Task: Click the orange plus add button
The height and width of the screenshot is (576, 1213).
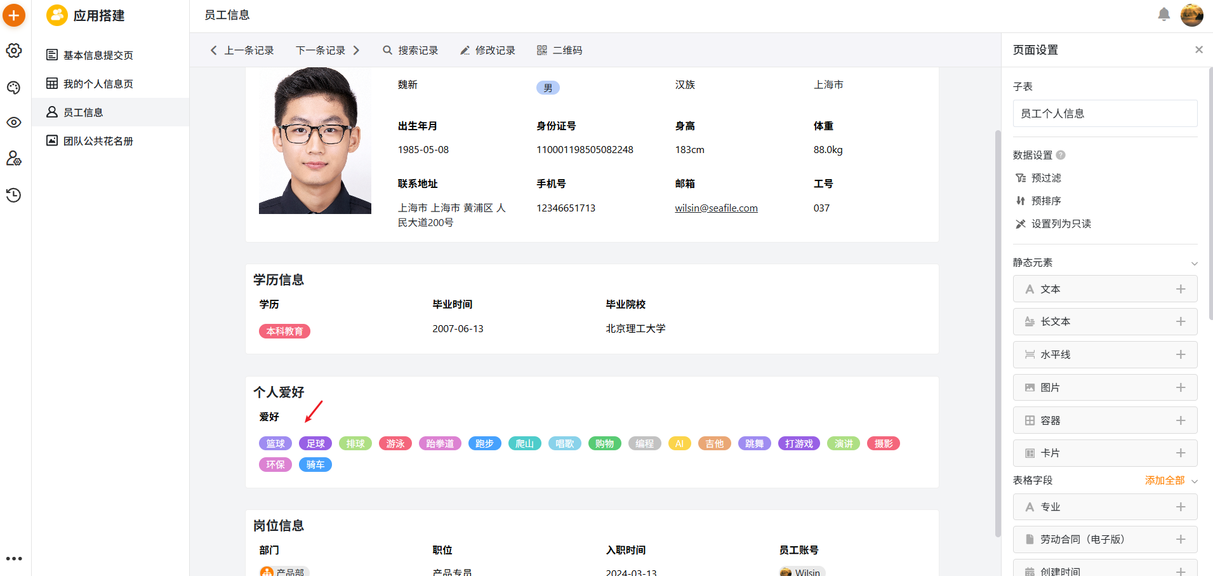Action: click(x=14, y=15)
